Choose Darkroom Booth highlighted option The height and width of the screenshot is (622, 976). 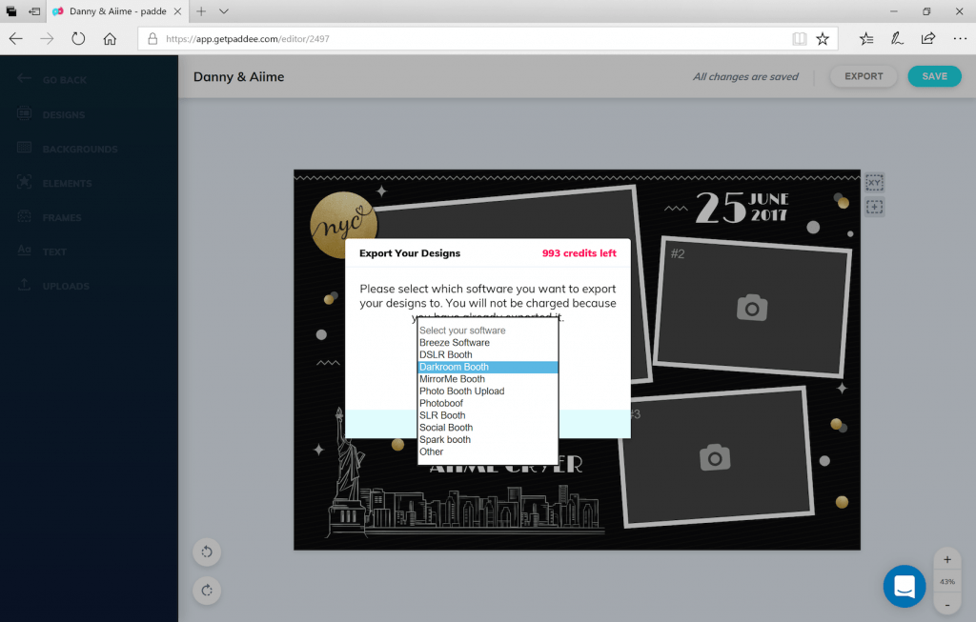coord(487,367)
